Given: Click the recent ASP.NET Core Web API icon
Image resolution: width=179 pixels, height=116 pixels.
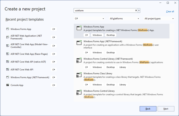Looking at the screenshot, I should pos(7,69).
